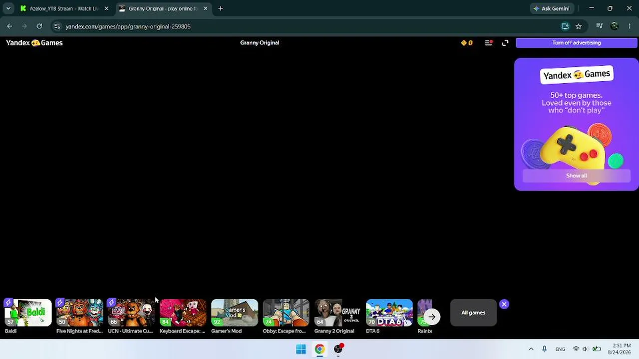Screen dimensions: 639x359
Task: Open the media controls icon in Chrome toolbar
Action: tap(600, 26)
